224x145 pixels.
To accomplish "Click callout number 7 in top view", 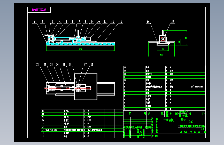I will [x=79, y=22].
